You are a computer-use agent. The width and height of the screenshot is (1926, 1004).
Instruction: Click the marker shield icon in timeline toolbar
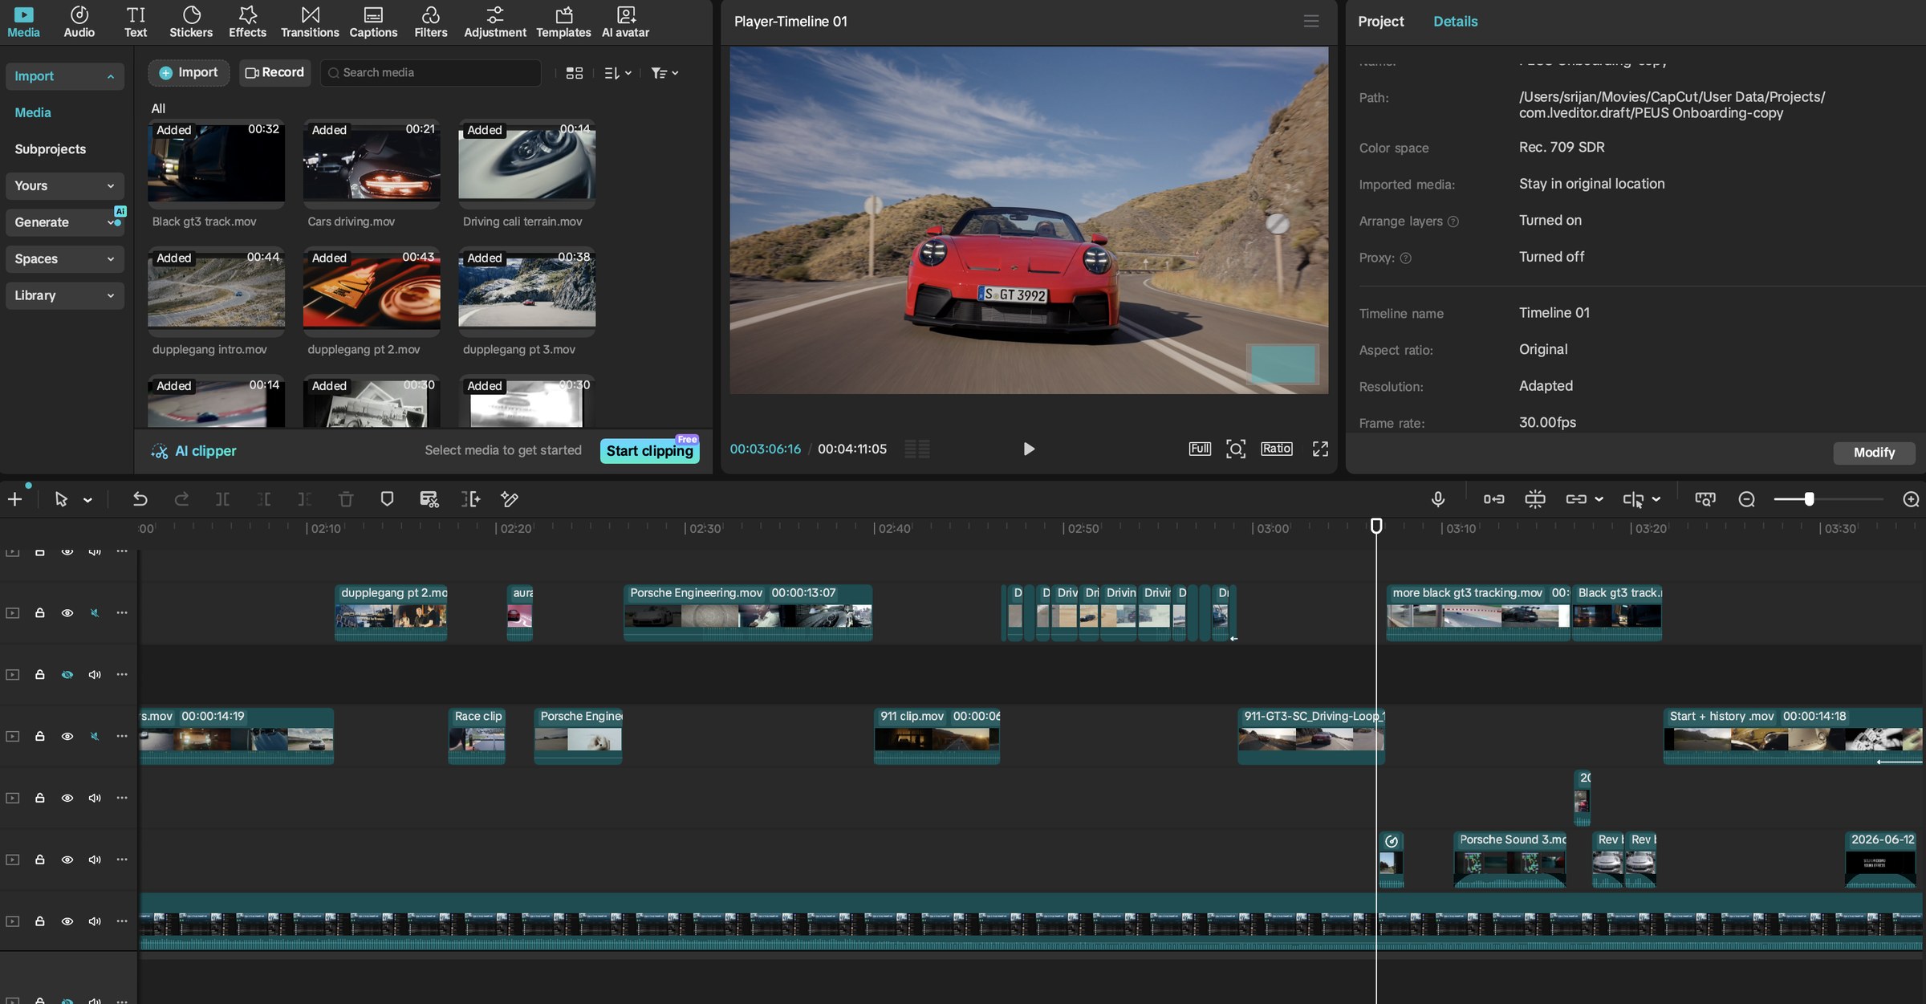coord(387,499)
